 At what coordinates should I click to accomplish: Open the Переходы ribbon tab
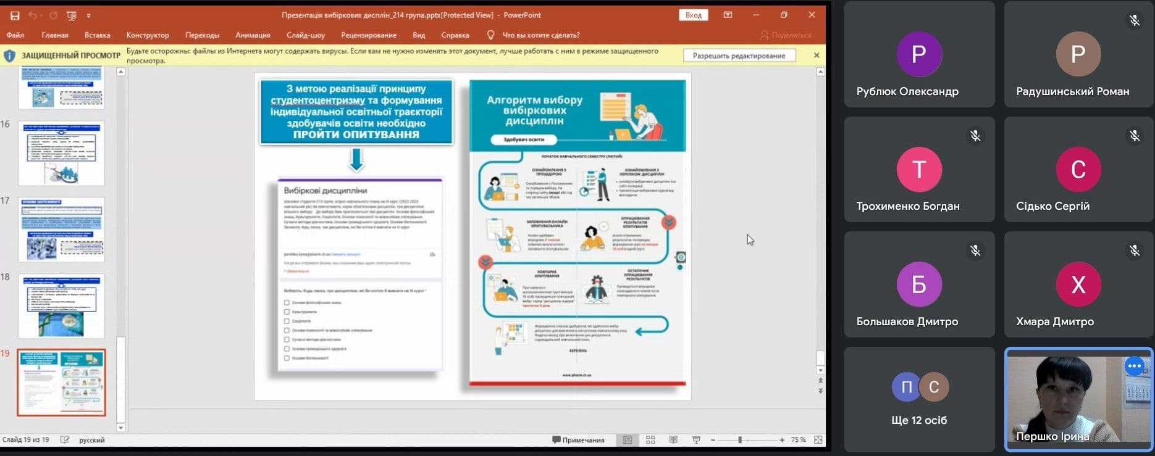pyautogui.click(x=202, y=35)
